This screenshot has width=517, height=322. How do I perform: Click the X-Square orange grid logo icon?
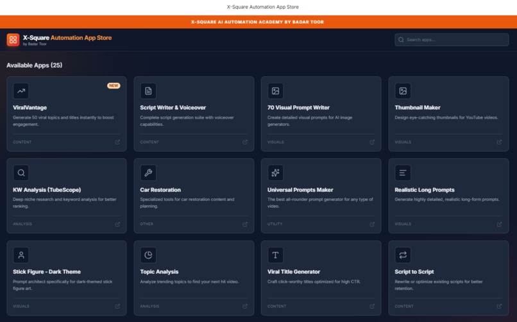[13, 40]
